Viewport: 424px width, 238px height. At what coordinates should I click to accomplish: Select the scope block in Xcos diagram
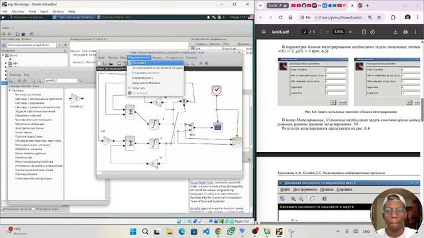coord(218,127)
